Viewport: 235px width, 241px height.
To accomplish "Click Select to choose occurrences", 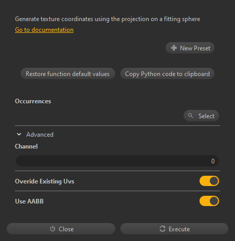I will tap(201, 116).
